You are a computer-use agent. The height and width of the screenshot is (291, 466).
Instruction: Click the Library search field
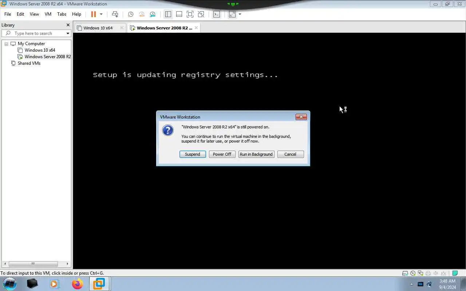pos(36,33)
